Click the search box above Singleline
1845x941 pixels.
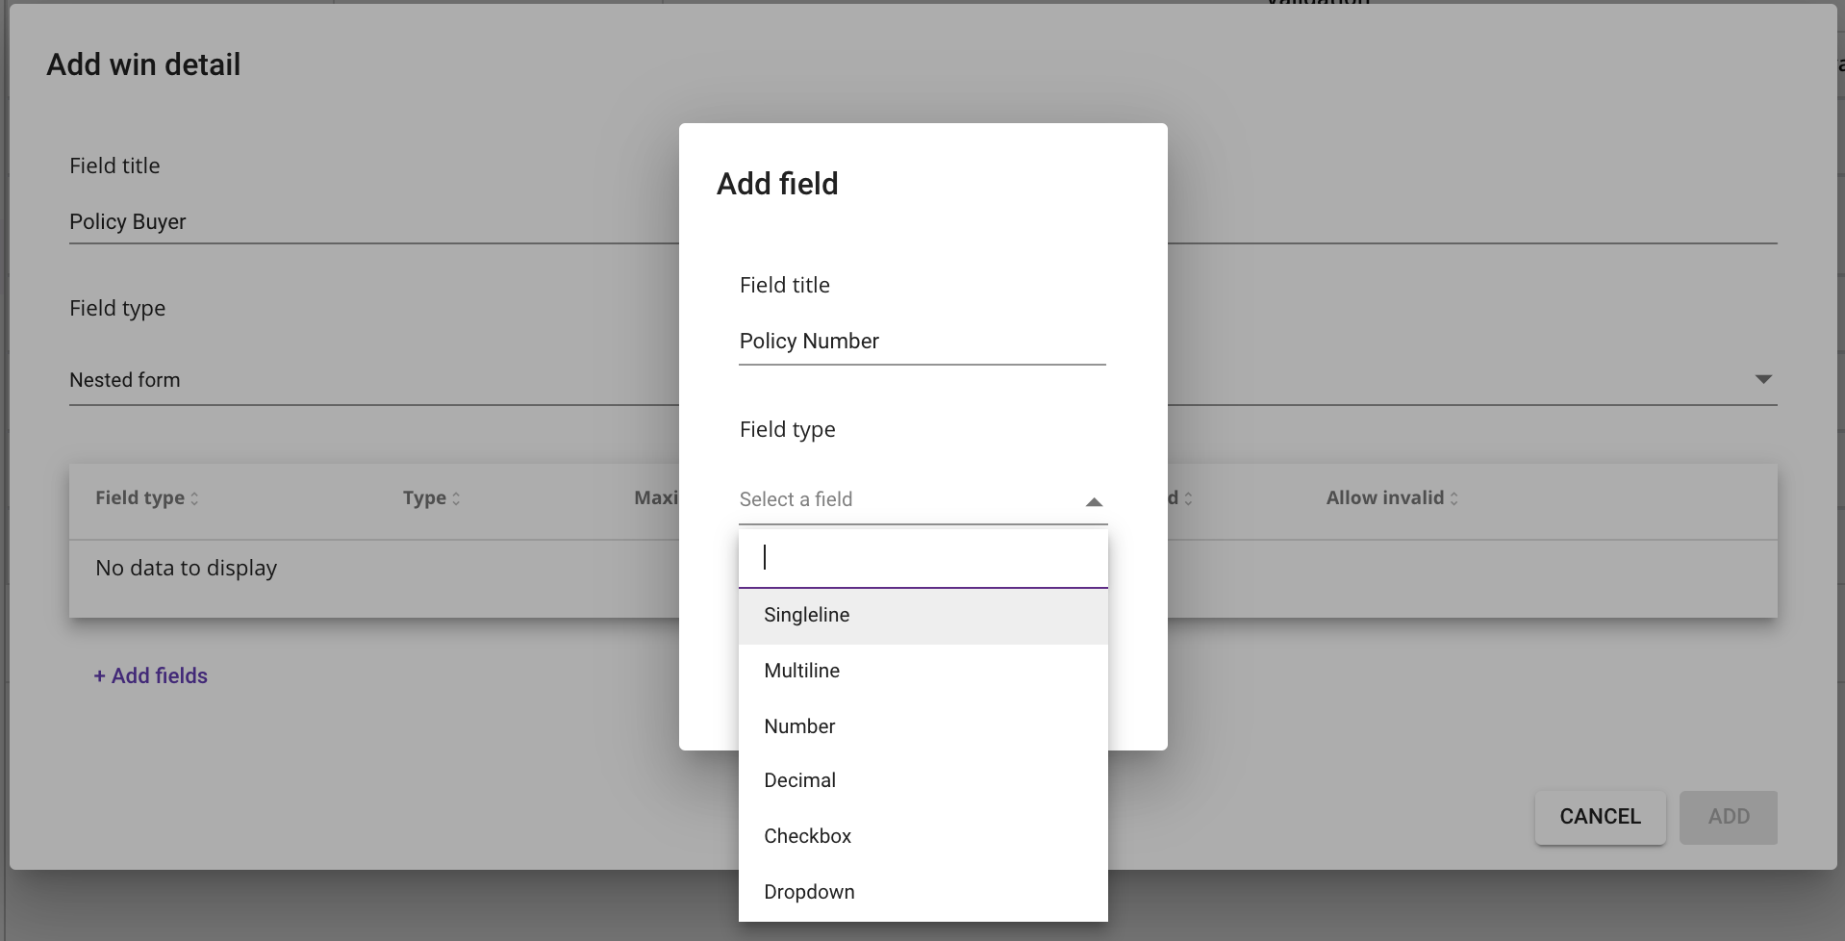pyautogui.click(x=922, y=558)
